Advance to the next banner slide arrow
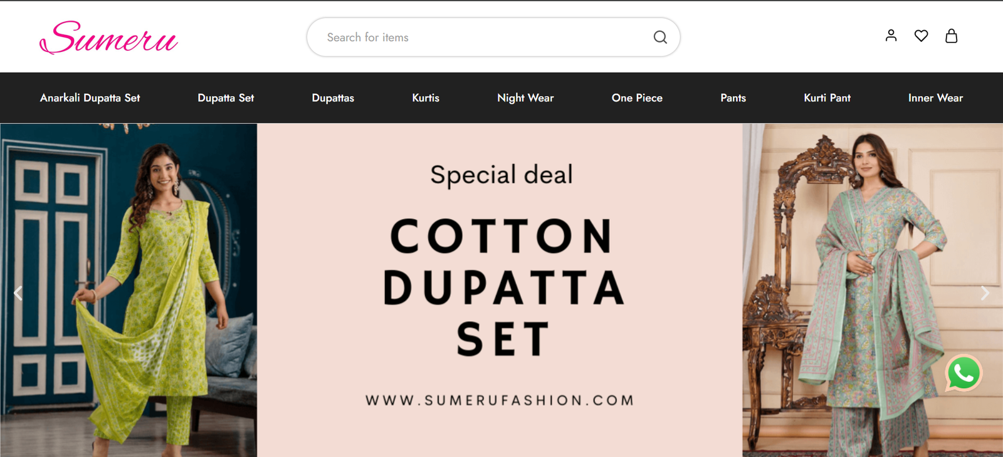1003x457 pixels. [x=985, y=292]
